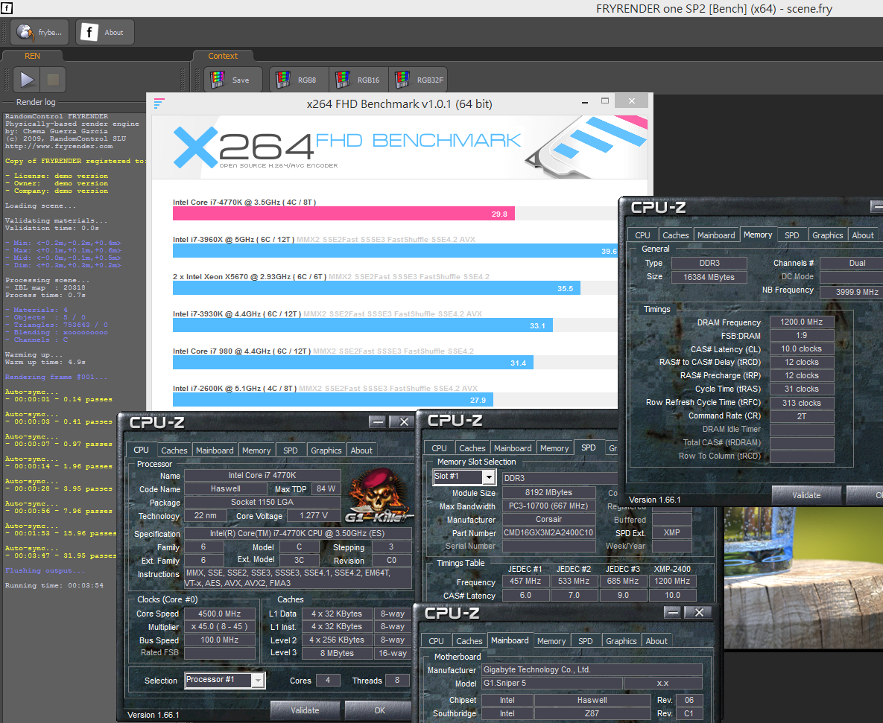Viewport: 883px width, 723px height.
Task: Start rendering with the play button
Action: (28, 80)
